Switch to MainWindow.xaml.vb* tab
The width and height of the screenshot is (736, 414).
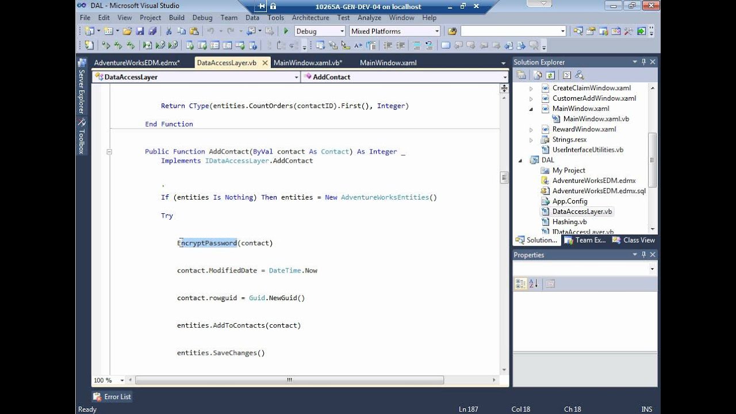click(308, 63)
